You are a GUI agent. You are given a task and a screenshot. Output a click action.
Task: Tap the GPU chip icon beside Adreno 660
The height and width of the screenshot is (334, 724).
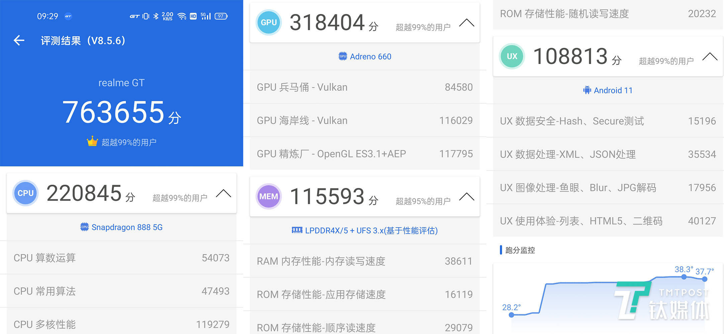pos(343,56)
